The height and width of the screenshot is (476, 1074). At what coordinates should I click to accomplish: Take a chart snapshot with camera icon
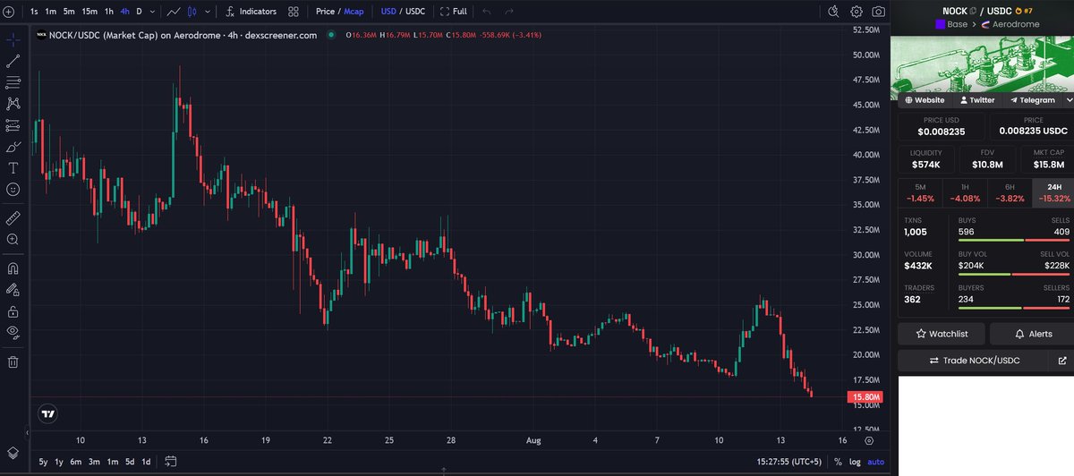coord(879,12)
